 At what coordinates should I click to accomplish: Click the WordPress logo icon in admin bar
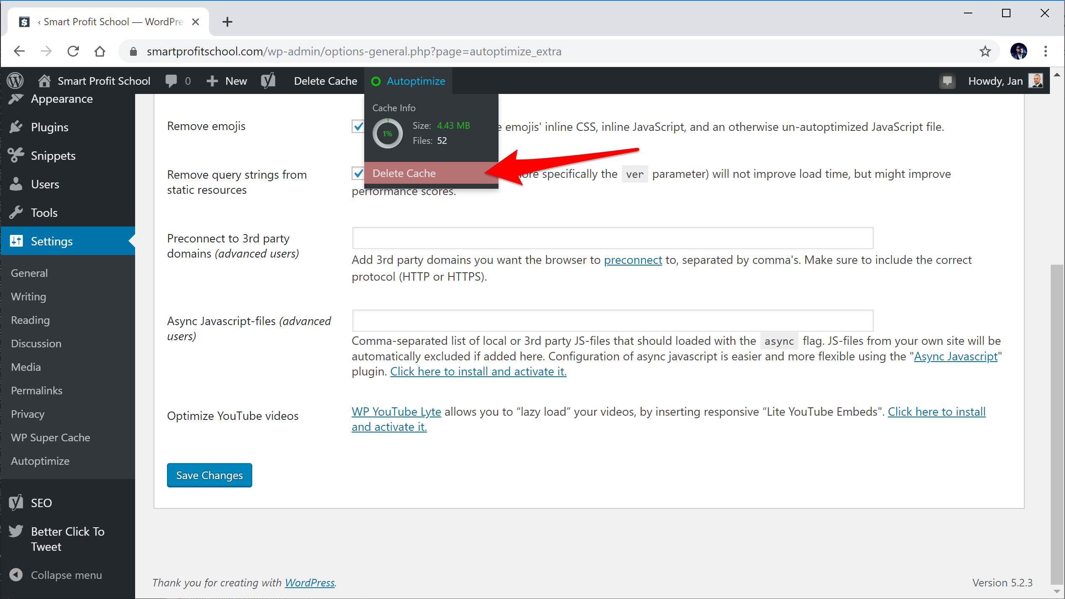15,81
